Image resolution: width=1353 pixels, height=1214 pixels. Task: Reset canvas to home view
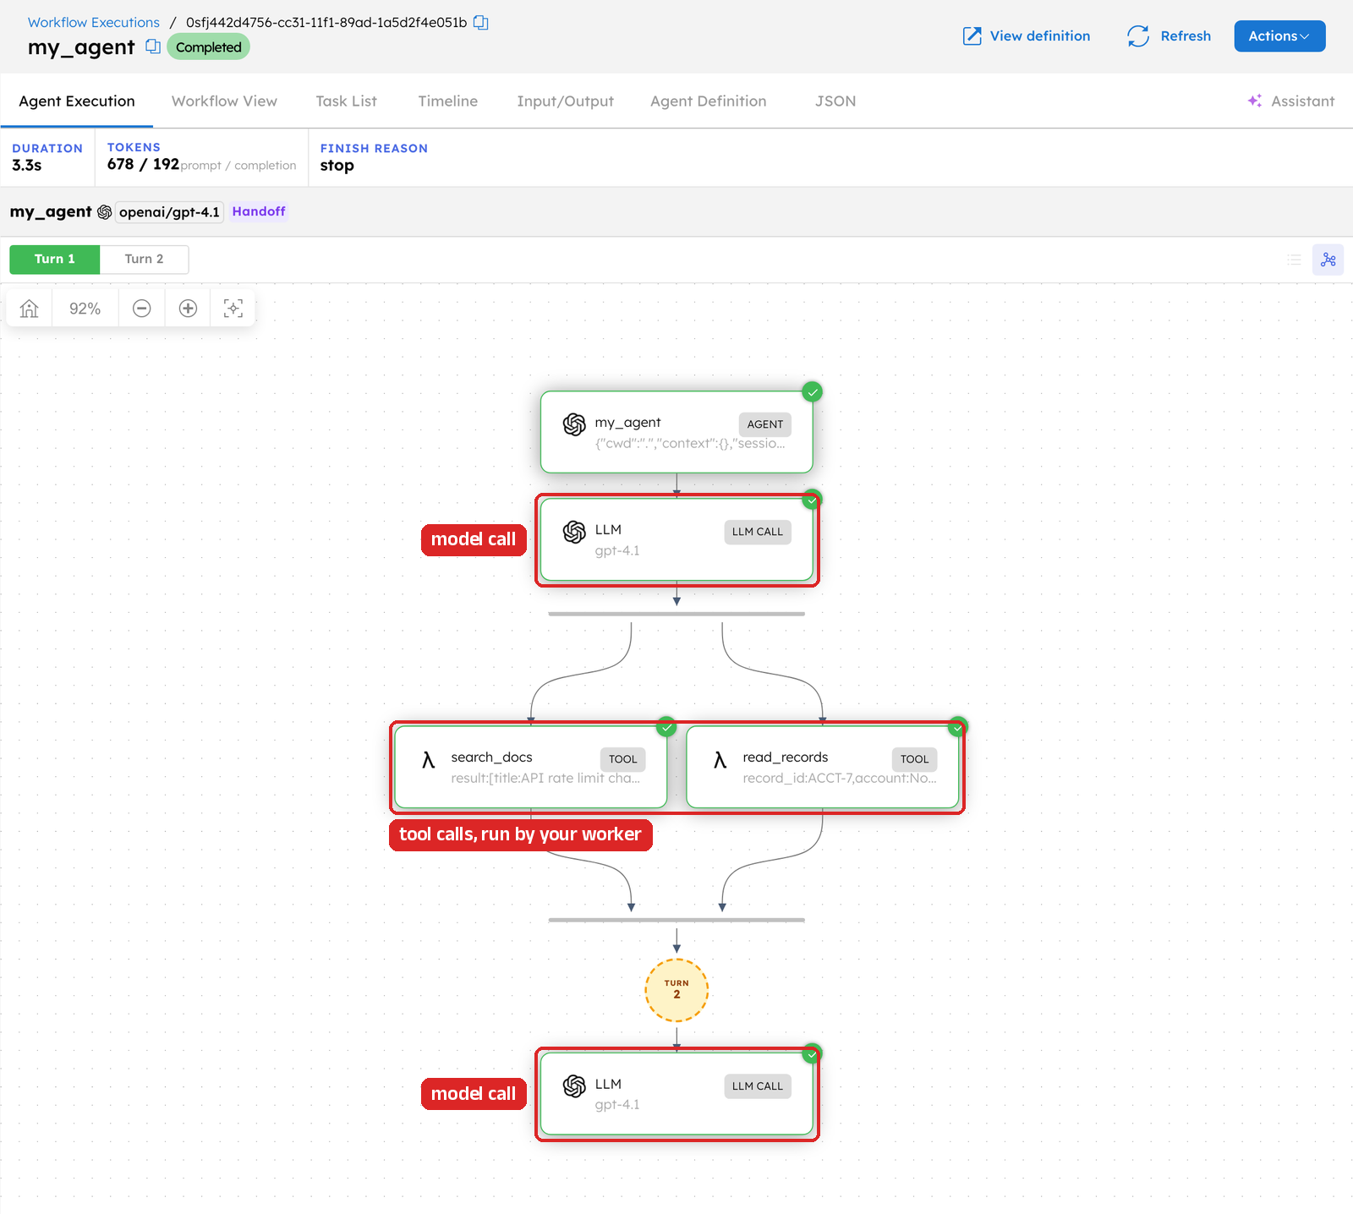(x=30, y=309)
